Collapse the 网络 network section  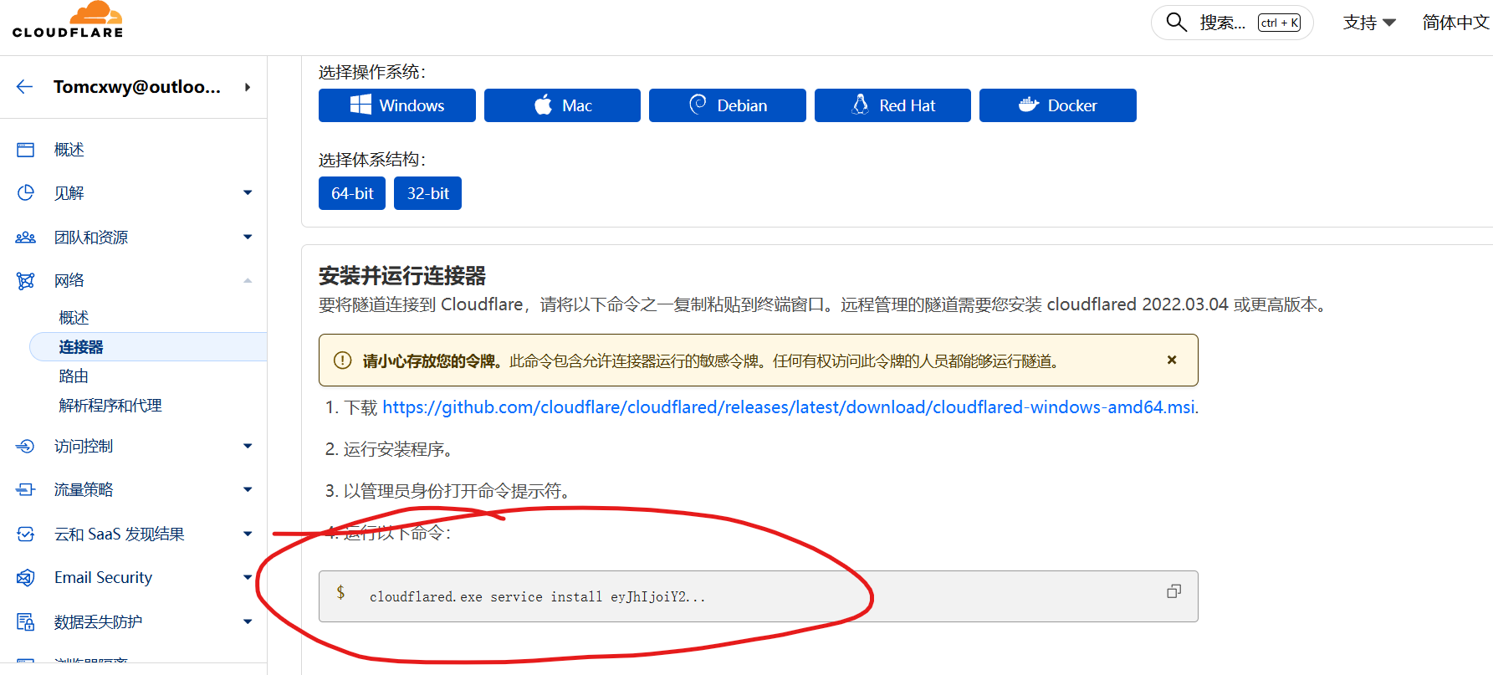(248, 281)
